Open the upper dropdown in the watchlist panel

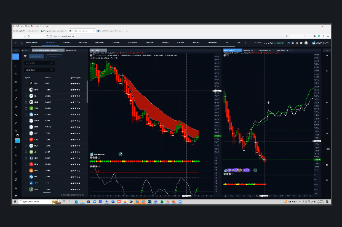tap(39, 63)
